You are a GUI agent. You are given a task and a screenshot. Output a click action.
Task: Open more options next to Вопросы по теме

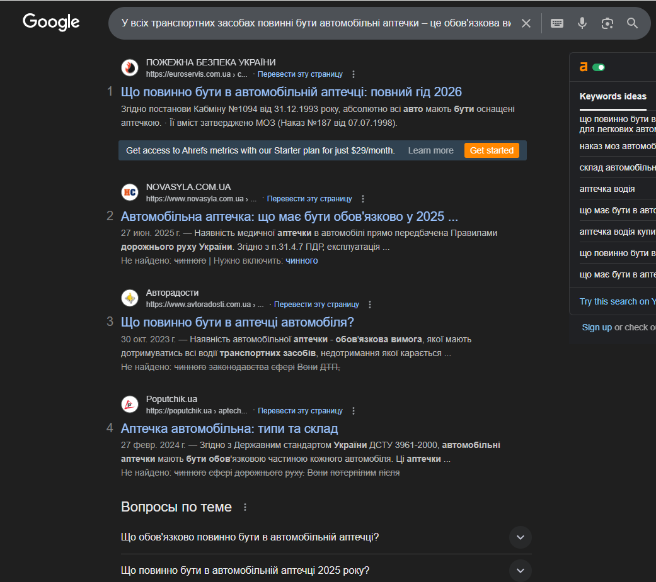pos(245,507)
